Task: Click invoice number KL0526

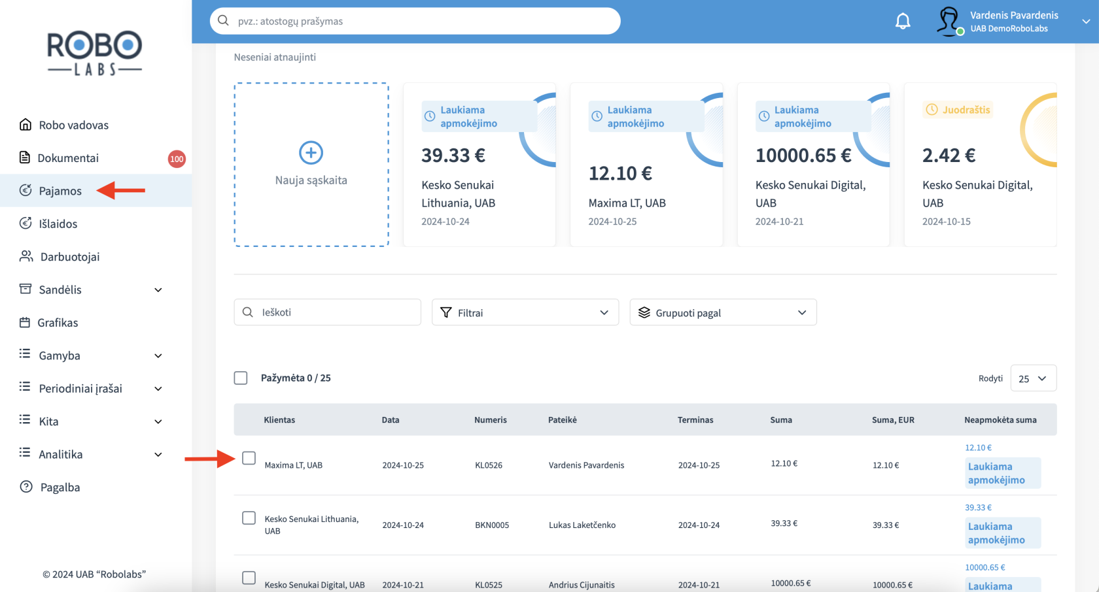Action: (x=489, y=465)
